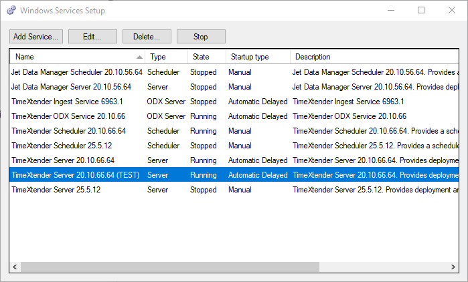Click the Add Service... button
468x282 pixels.
(x=35, y=37)
